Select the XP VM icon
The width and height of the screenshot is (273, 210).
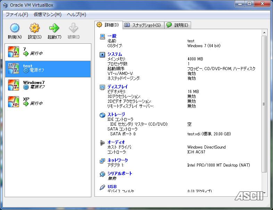click(14, 102)
